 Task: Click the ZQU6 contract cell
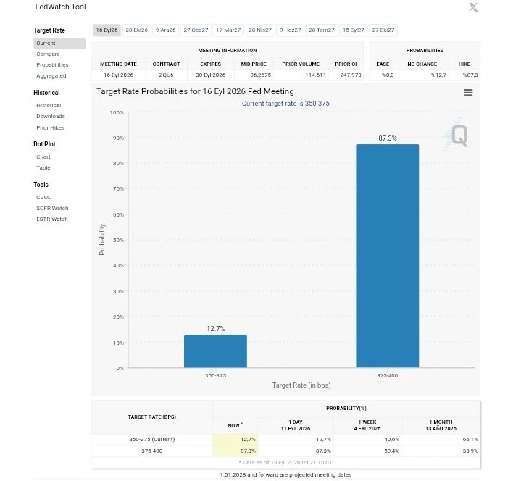166,75
